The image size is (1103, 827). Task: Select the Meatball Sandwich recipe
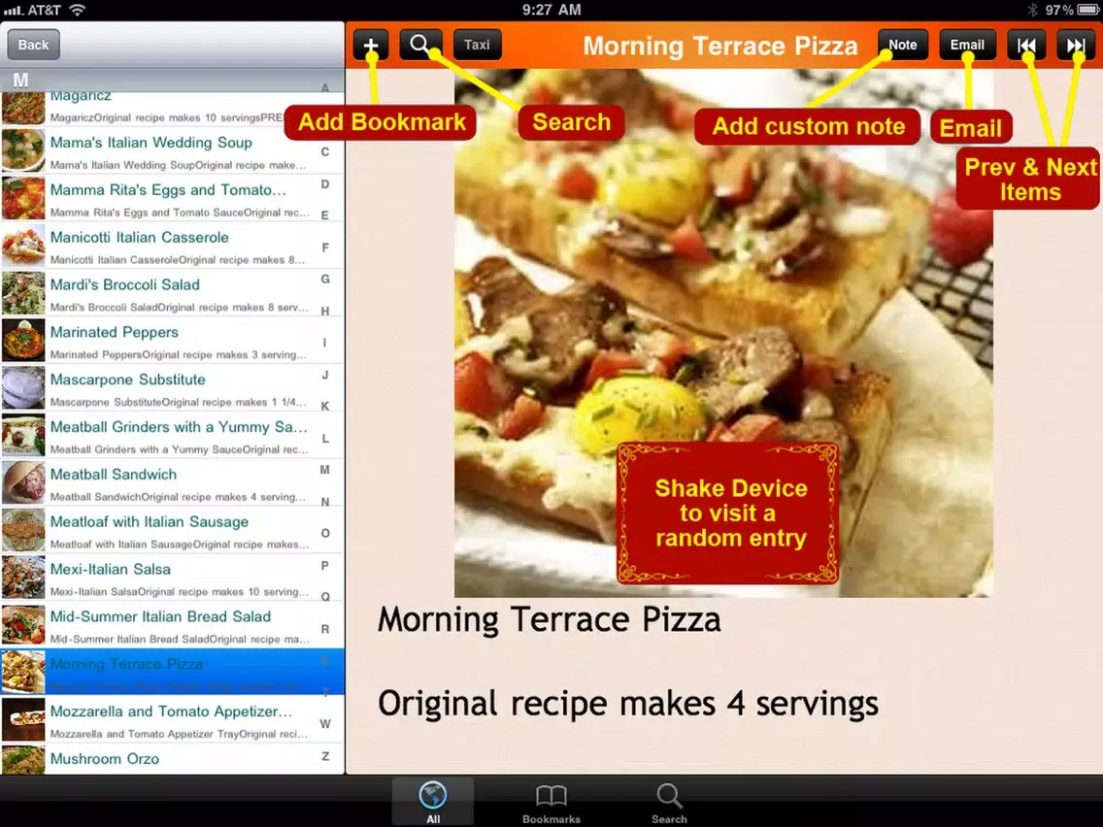173,483
